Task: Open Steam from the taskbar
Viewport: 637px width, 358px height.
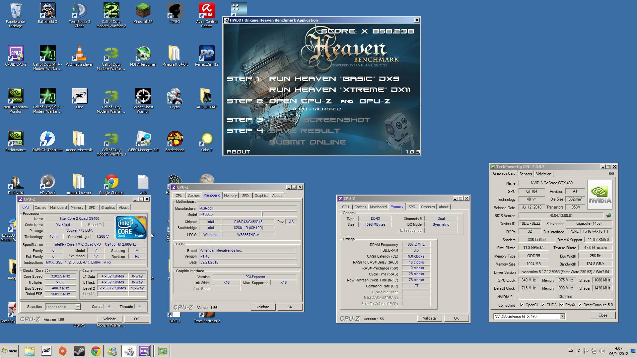Action: pos(79,351)
